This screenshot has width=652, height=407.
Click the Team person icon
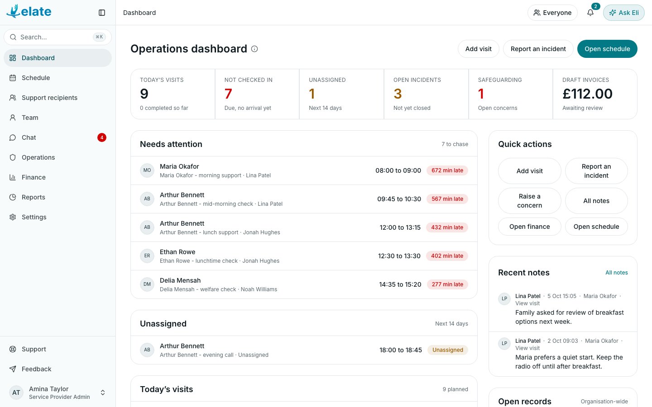(13, 118)
